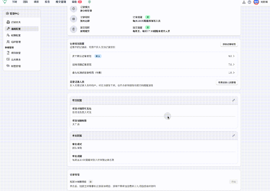Select 通用配置 in the sidebar

click(x=22, y=29)
